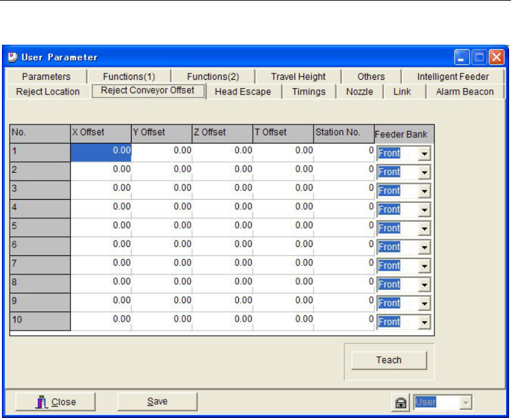This screenshot has height=418, width=511.
Task: Click Station No. cell in row 3
Action: click(344, 189)
